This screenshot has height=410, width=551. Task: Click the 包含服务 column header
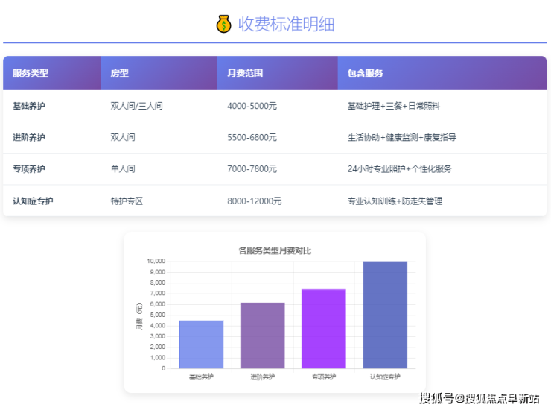tap(365, 73)
